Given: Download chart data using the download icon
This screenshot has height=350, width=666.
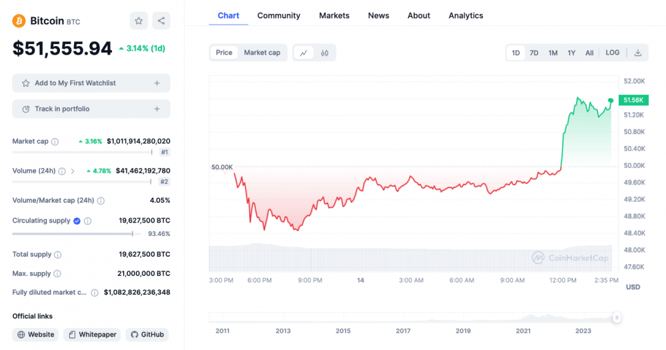Looking at the screenshot, I should [x=637, y=53].
